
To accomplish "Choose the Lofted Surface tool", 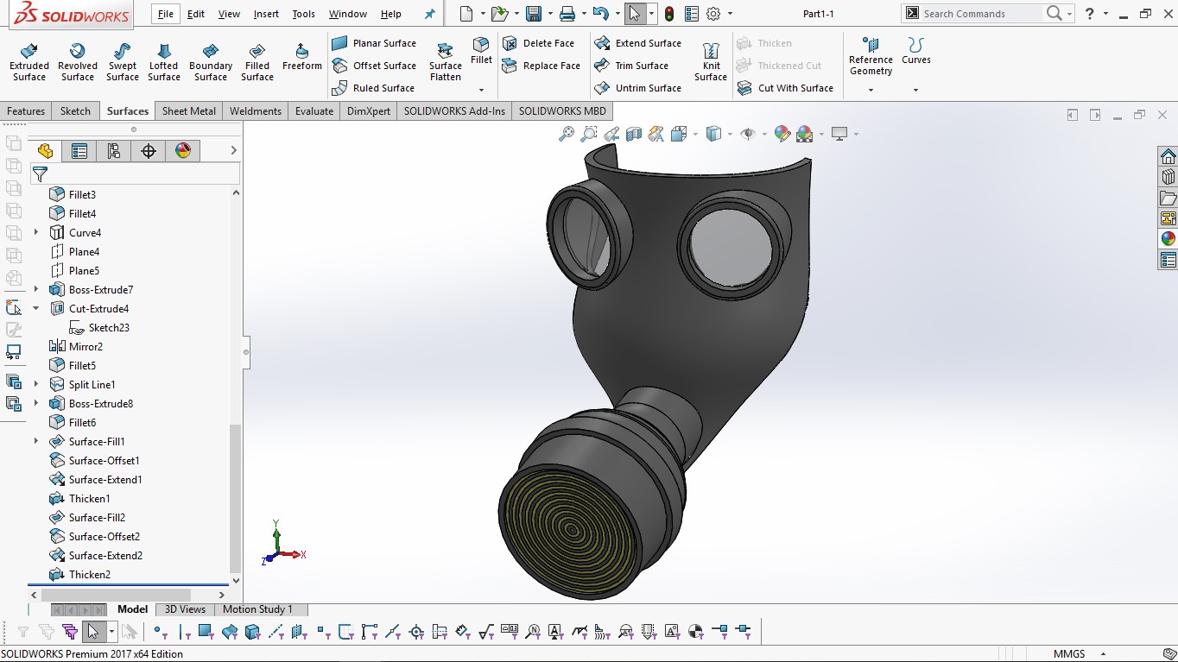I will 163,61.
